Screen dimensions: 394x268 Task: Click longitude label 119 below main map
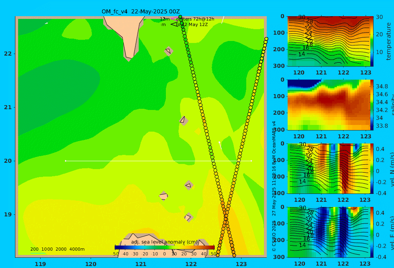tap(40, 264)
